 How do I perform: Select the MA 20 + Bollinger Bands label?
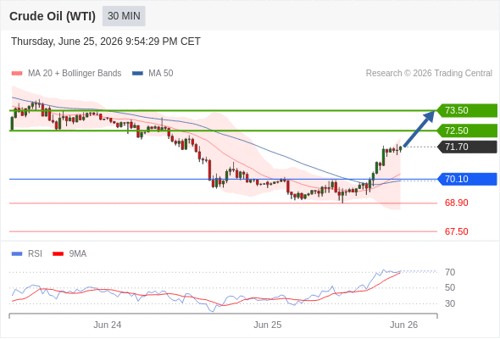click(75, 74)
